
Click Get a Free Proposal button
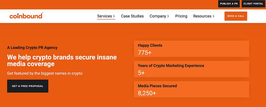(28, 86)
